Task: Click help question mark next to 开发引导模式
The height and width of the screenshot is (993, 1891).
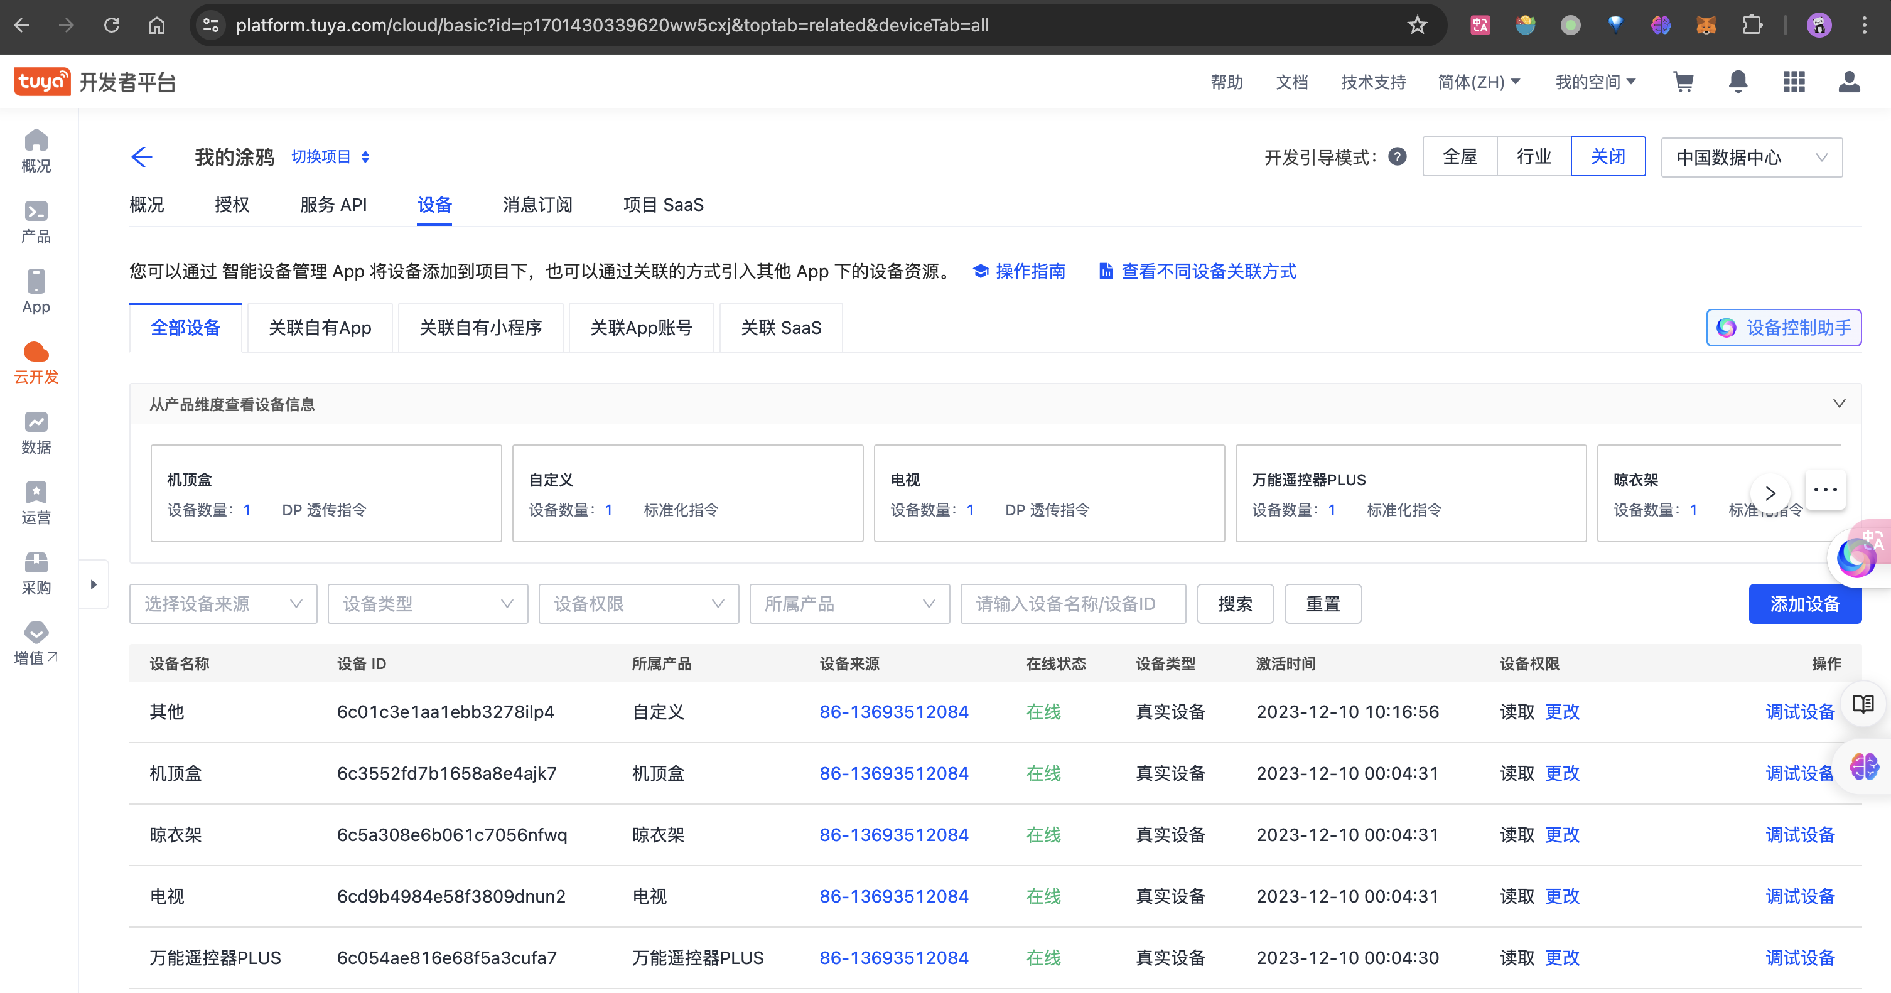Action: tap(1398, 157)
